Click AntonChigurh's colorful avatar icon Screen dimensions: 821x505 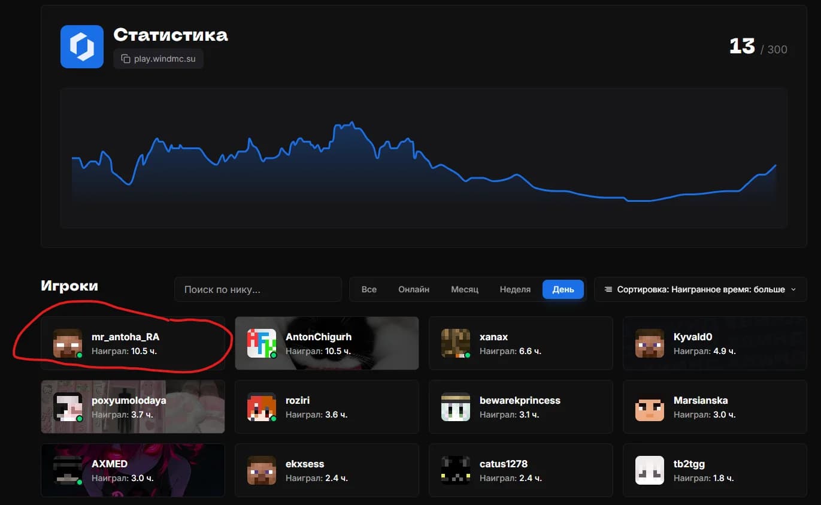[262, 343]
